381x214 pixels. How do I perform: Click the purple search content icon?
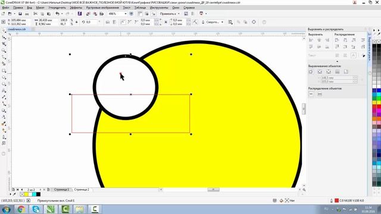click(x=80, y=14)
